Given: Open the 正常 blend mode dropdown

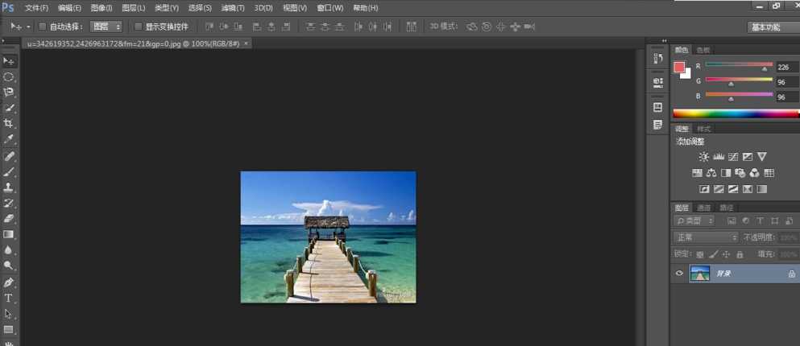Looking at the screenshot, I should click(x=707, y=237).
